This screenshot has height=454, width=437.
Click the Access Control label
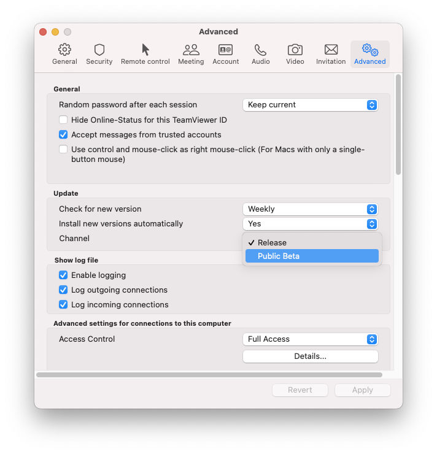click(x=87, y=339)
